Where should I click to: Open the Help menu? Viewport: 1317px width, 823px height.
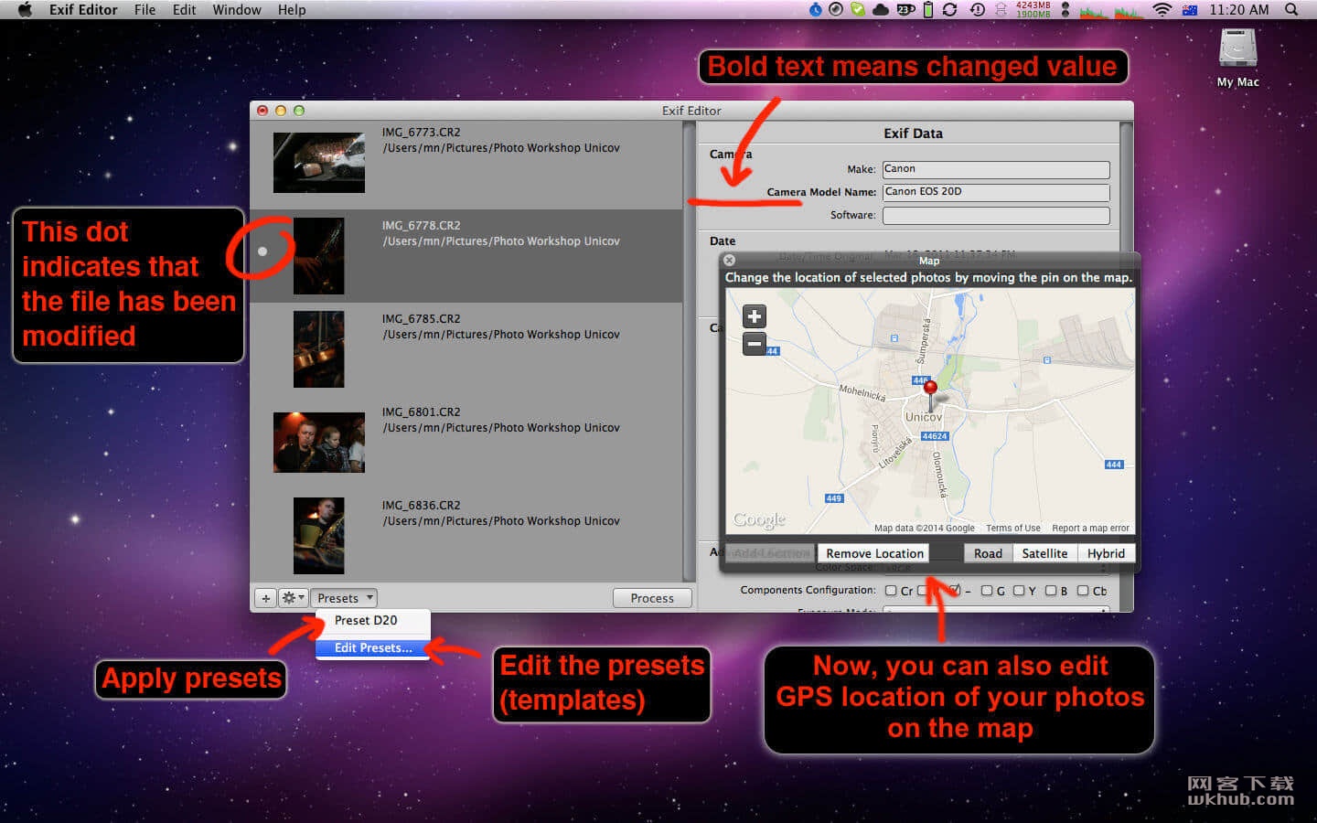292,9
